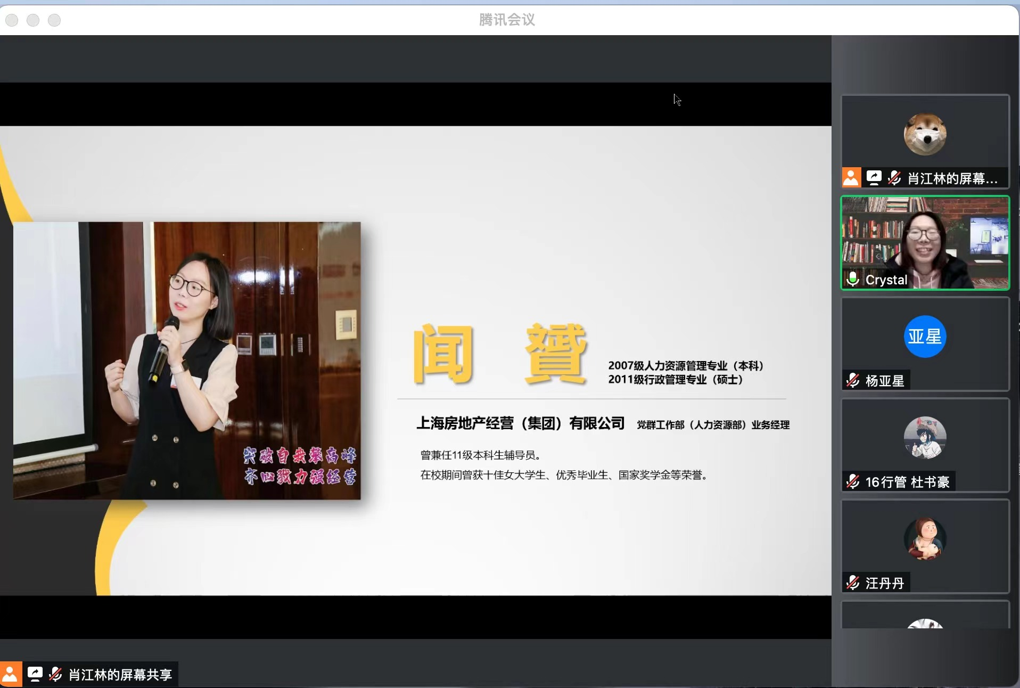Click the 2011级行政管理专业（硕士） line

(x=676, y=379)
